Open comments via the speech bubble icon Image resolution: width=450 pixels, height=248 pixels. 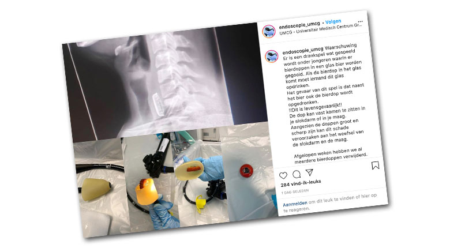(x=297, y=174)
